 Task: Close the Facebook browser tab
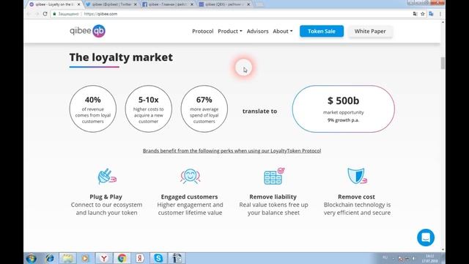[x=192, y=4]
